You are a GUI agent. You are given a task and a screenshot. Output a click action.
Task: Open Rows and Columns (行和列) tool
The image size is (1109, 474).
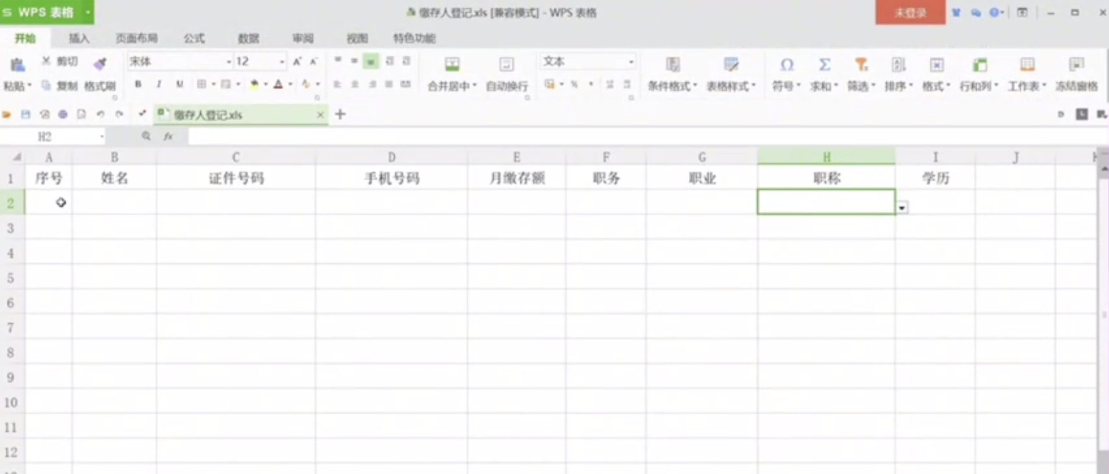(980, 64)
